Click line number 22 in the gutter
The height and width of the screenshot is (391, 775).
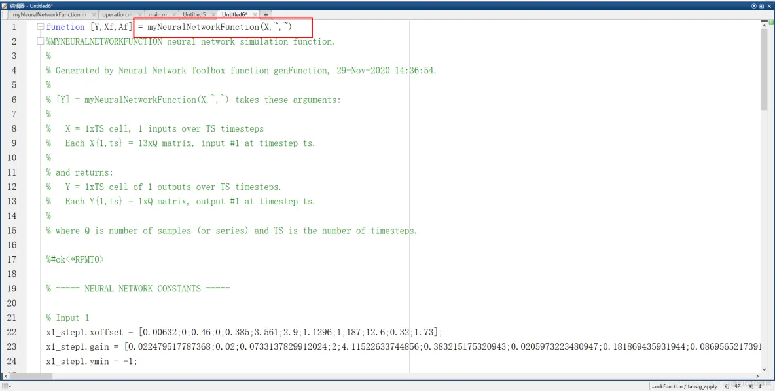pyautogui.click(x=12, y=332)
